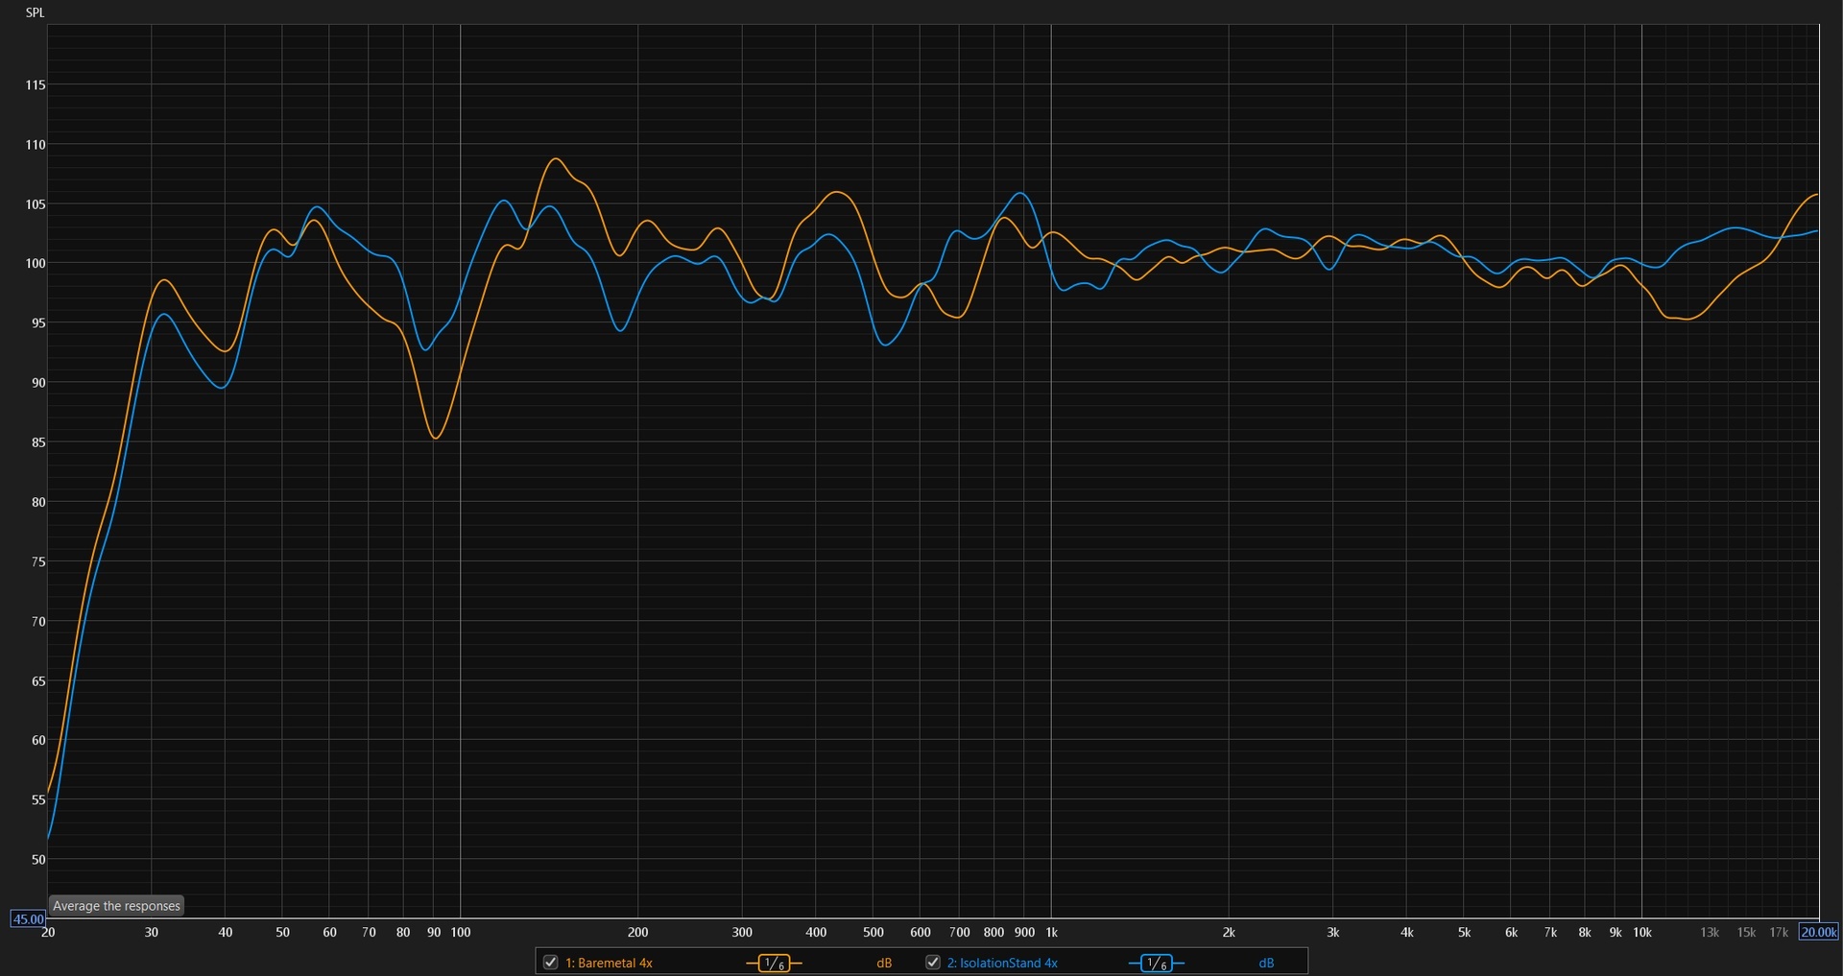
Task: Click the blue dB readout for IsolationStand
Action: coord(1266,963)
